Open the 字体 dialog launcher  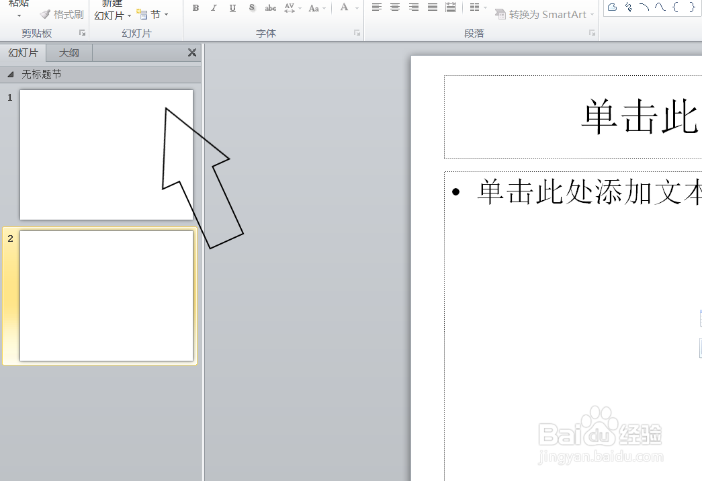357,33
